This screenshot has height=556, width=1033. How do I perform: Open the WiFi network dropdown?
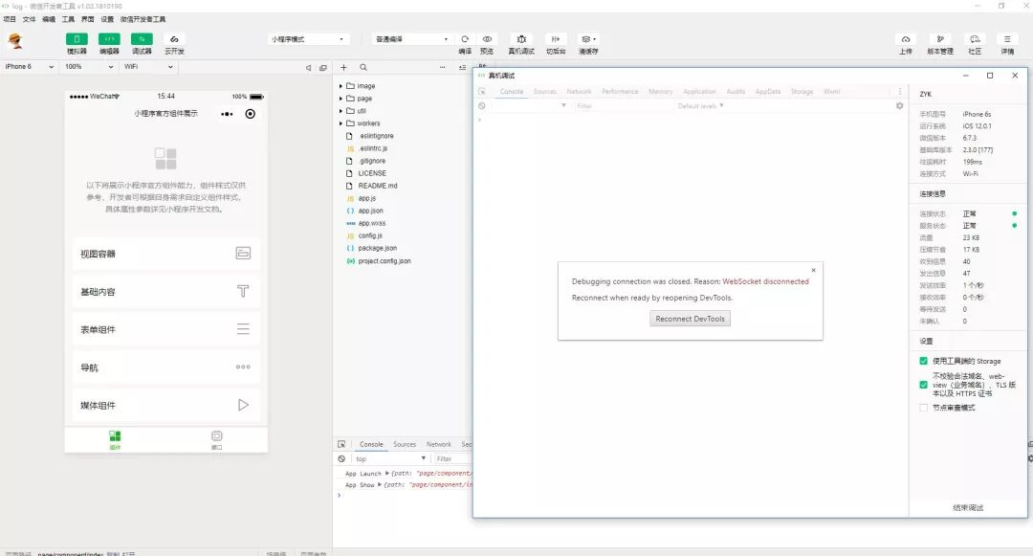148,67
